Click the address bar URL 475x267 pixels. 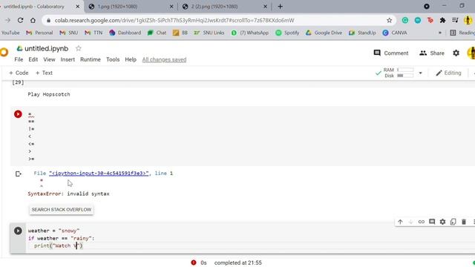click(x=174, y=20)
